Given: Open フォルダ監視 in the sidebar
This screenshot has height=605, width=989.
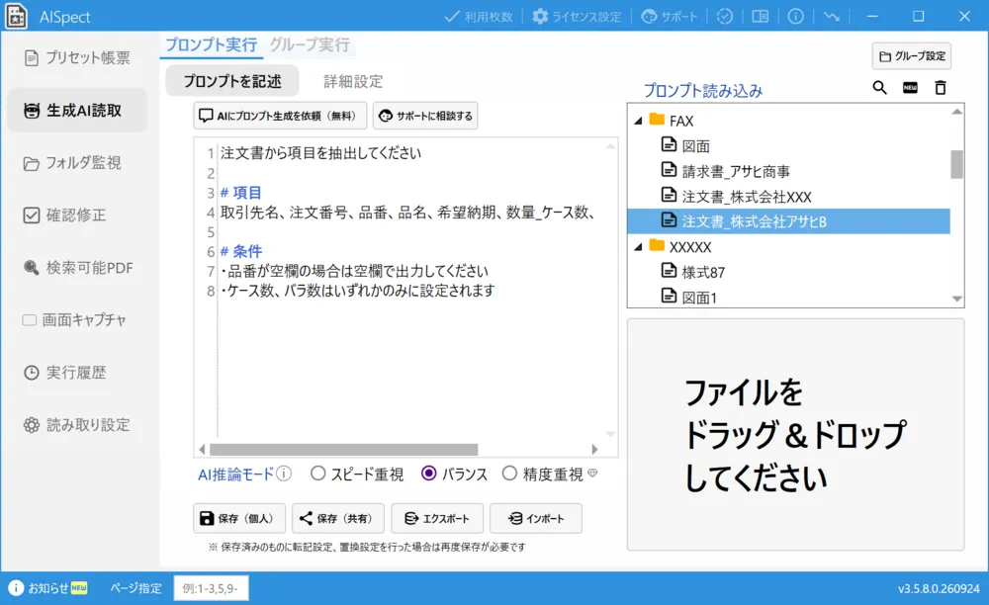Looking at the screenshot, I should [77, 163].
